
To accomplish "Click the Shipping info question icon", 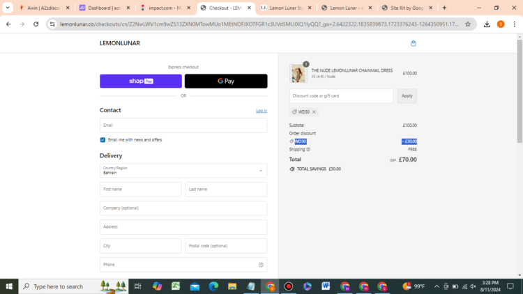I will pos(308,150).
